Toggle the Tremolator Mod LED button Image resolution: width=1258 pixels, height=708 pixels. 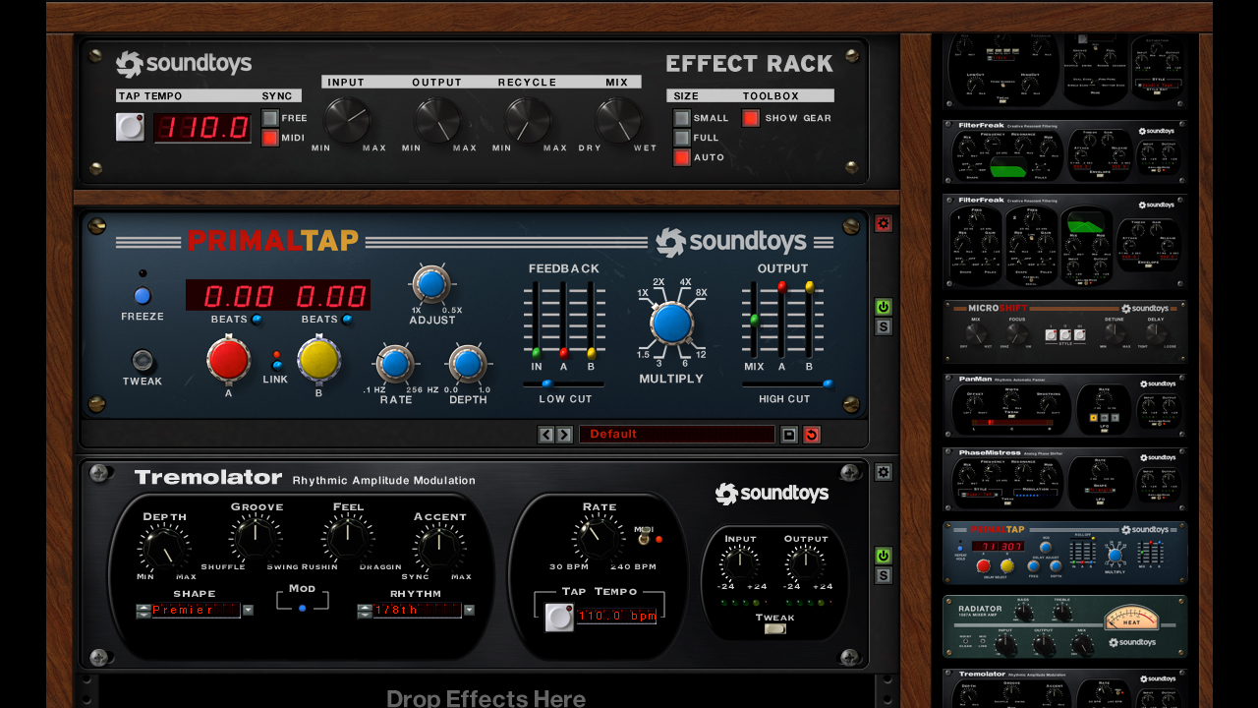point(302,609)
